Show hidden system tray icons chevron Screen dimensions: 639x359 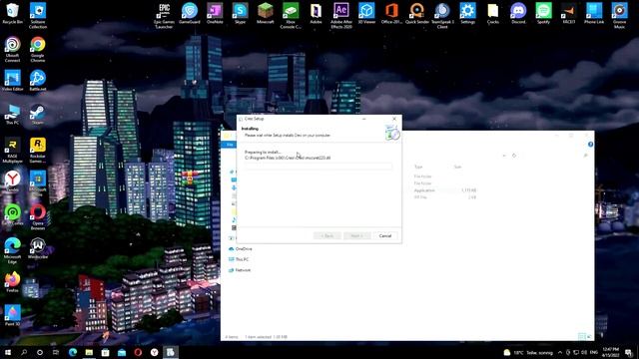click(x=560, y=352)
